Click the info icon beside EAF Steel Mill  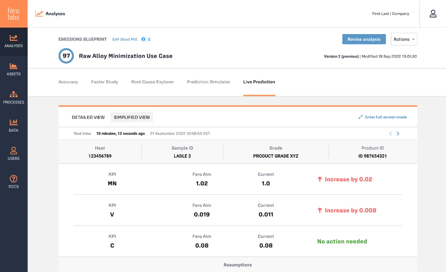click(143, 39)
